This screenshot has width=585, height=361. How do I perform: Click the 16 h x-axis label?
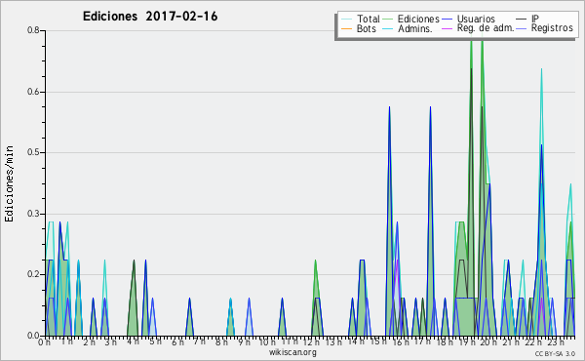click(401, 342)
